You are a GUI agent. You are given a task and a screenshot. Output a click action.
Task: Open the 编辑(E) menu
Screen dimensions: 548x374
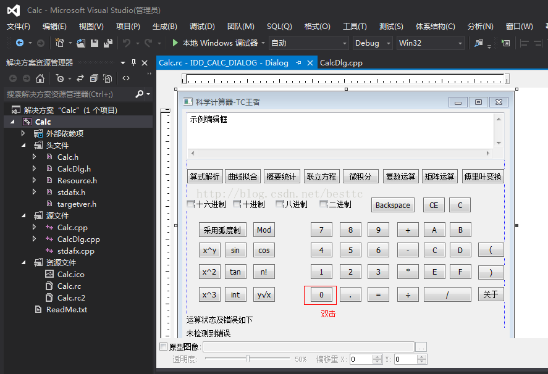pos(54,27)
